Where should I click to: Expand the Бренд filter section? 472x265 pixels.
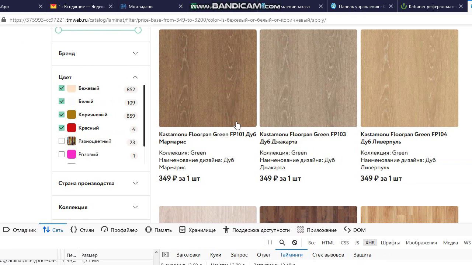(x=98, y=53)
